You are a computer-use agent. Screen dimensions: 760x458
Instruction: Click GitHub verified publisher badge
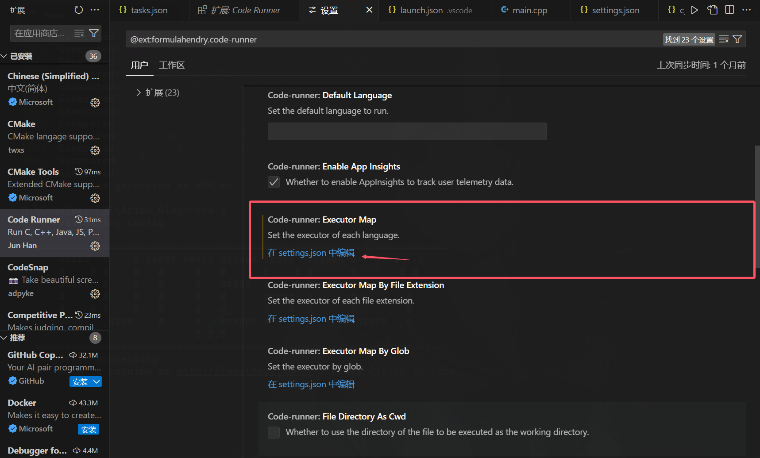[13, 381]
